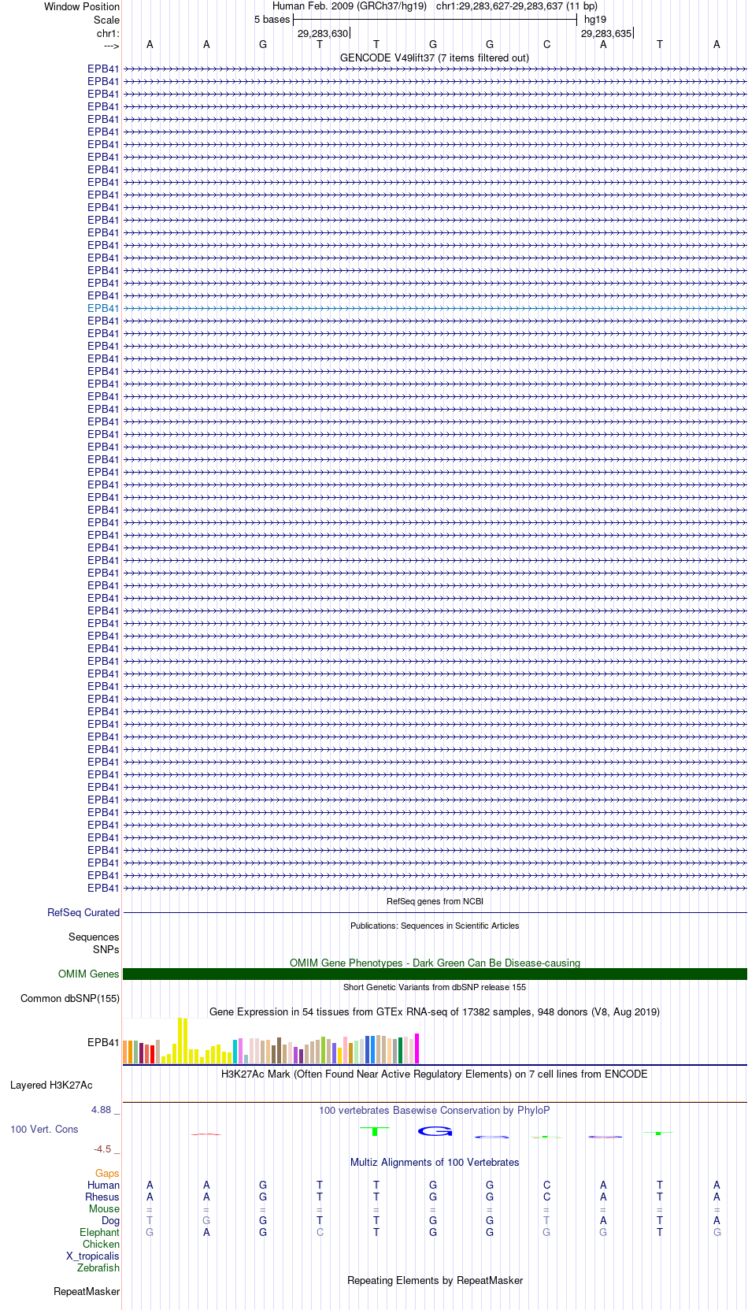Open Publications: Sequences in Scientific Articles title

pyautogui.click(x=435, y=926)
